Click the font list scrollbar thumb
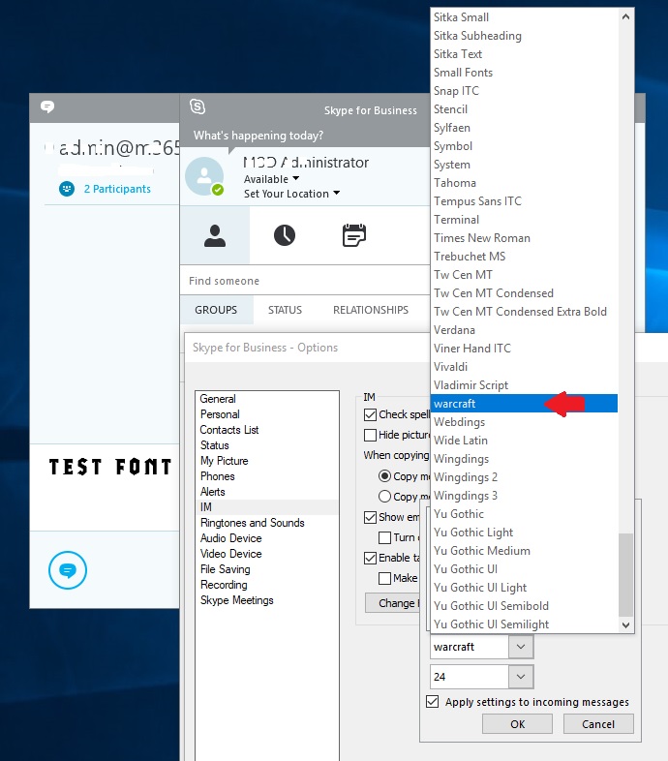Screen dimensions: 668x761 (625, 575)
